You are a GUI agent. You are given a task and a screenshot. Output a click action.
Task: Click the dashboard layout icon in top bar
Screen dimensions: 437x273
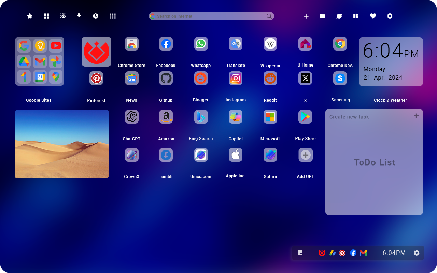pyautogui.click(x=46, y=16)
